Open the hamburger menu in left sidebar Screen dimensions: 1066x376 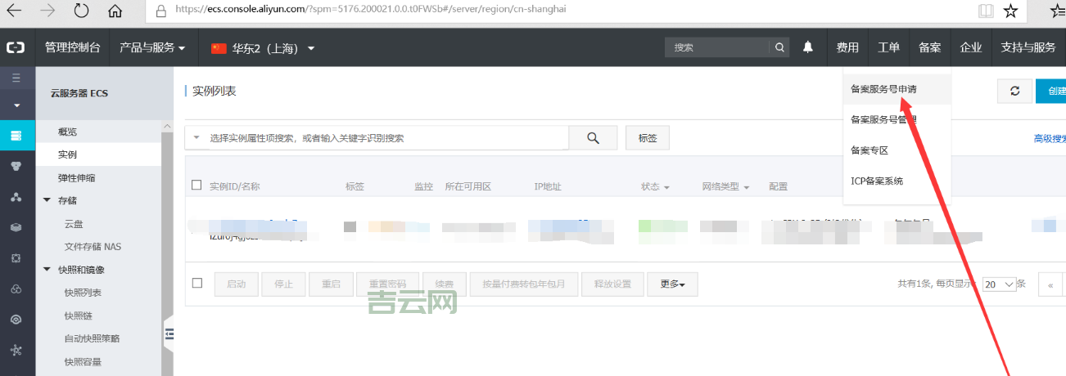16,78
